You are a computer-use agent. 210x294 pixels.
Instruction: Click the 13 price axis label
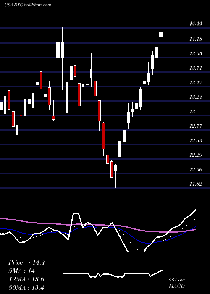(192, 112)
